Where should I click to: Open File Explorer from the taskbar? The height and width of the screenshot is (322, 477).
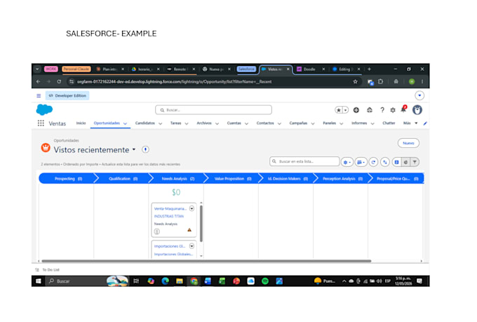(x=180, y=281)
